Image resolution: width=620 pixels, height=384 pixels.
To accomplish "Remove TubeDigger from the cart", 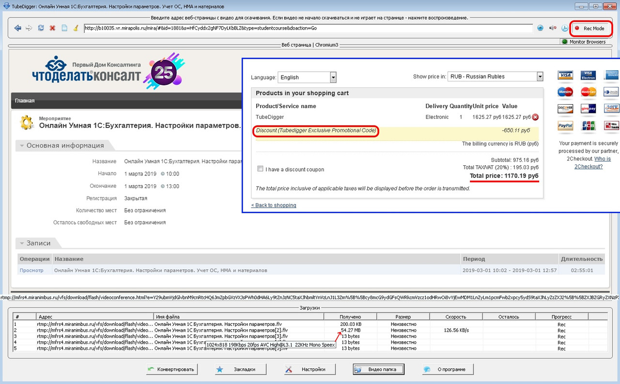I will [x=535, y=117].
